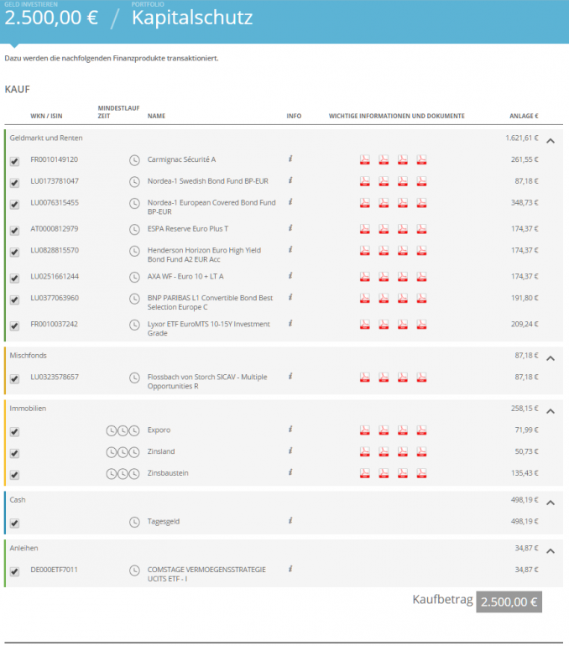569x646 pixels.
Task: Click the ANLAGE € column header
Action: 524,116
